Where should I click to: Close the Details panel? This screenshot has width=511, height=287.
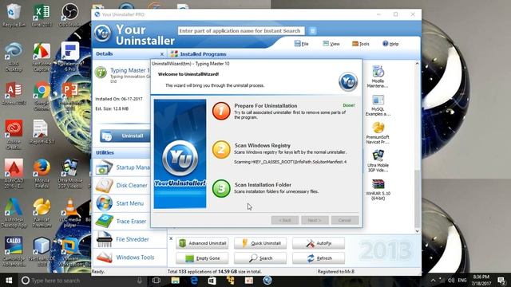click(x=161, y=54)
